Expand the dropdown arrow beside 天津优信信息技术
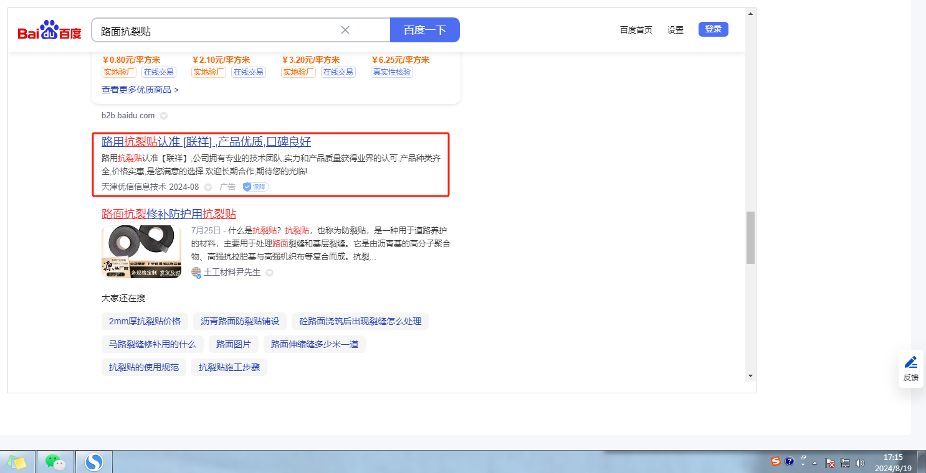This screenshot has width=926, height=473. click(x=208, y=187)
